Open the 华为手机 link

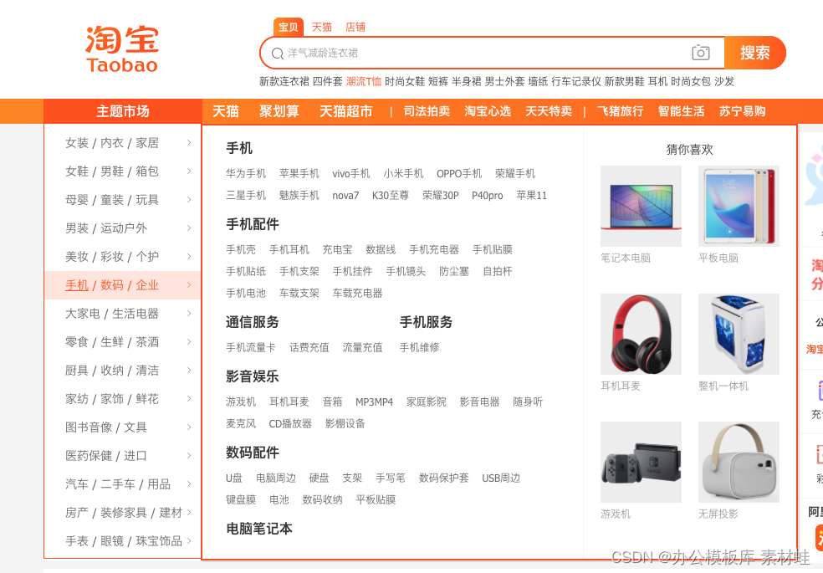[x=246, y=174]
